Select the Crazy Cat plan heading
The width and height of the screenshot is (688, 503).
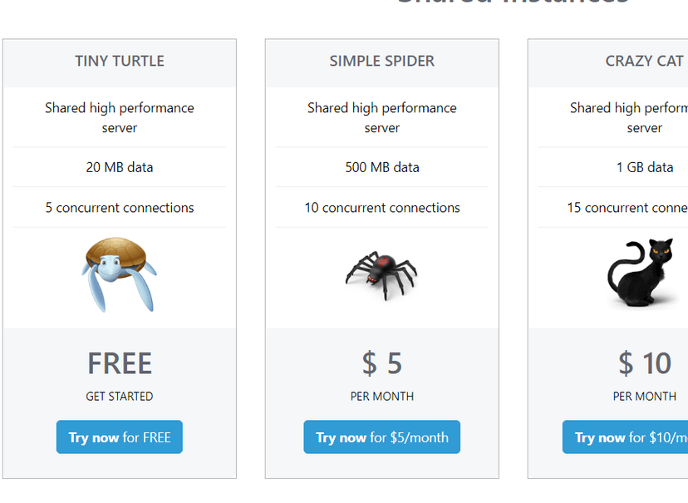click(x=645, y=61)
